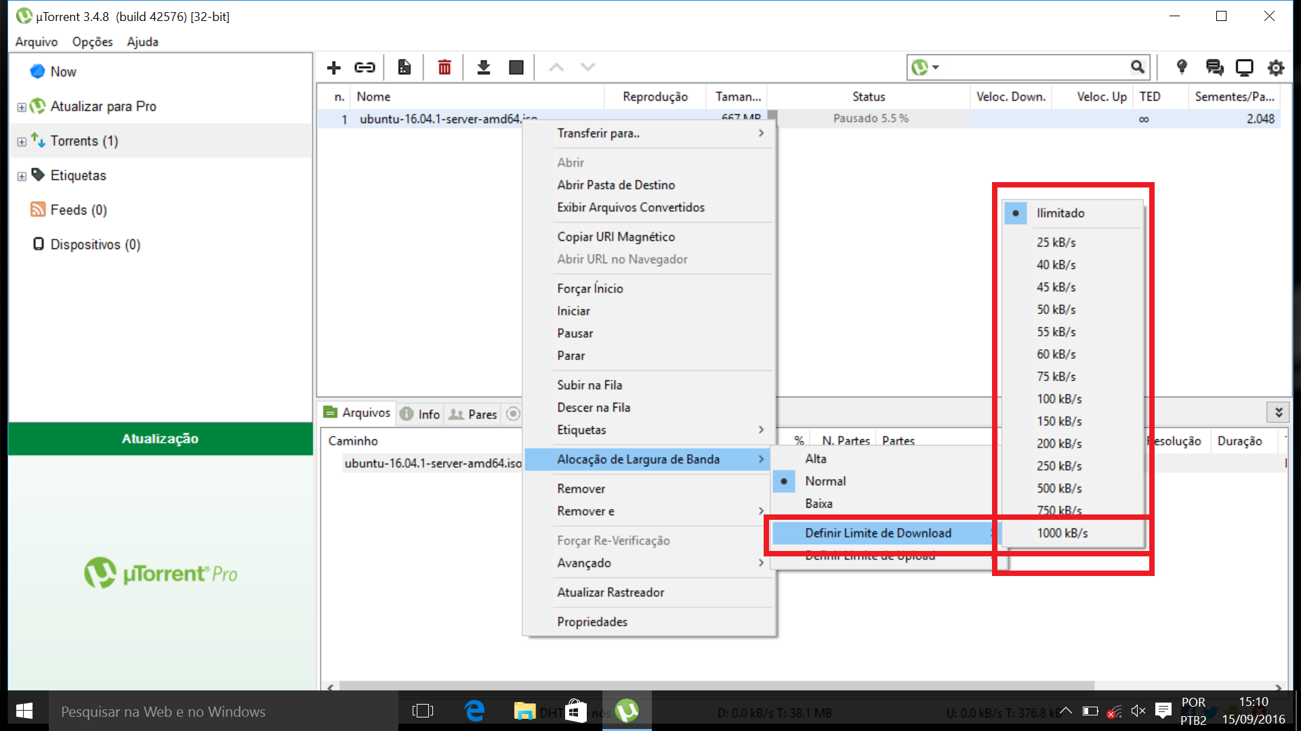Expand the Etiquetas section
This screenshot has width=1301, height=731.
tap(20, 175)
